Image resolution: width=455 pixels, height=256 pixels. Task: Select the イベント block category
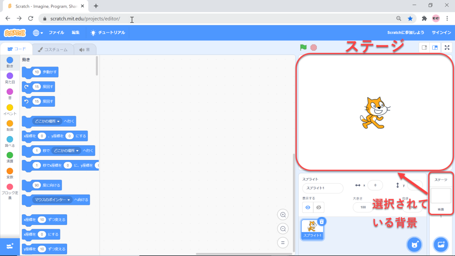point(10,110)
